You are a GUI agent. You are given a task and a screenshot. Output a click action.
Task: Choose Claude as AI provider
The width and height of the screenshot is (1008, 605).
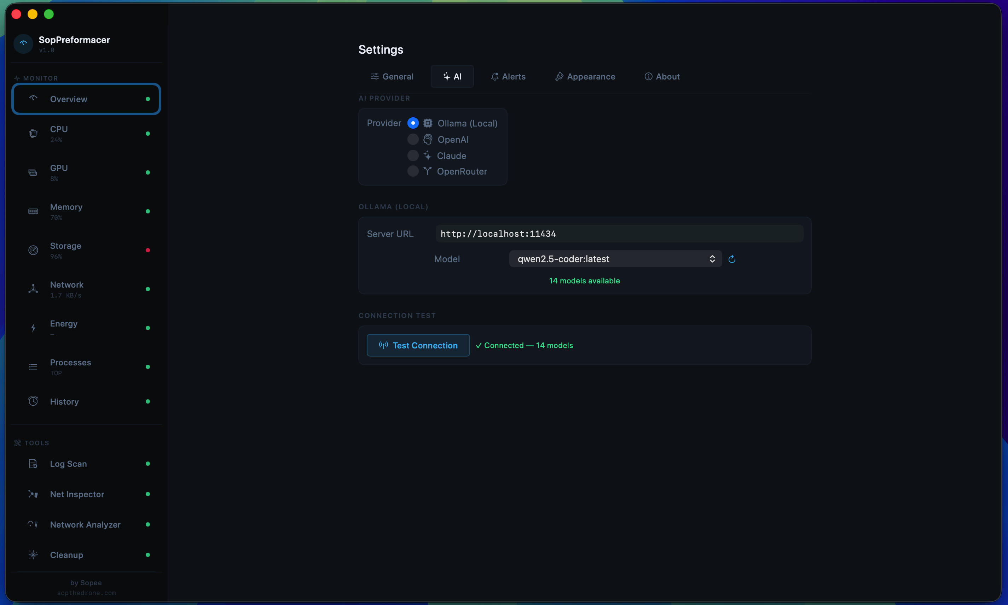(412, 155)
